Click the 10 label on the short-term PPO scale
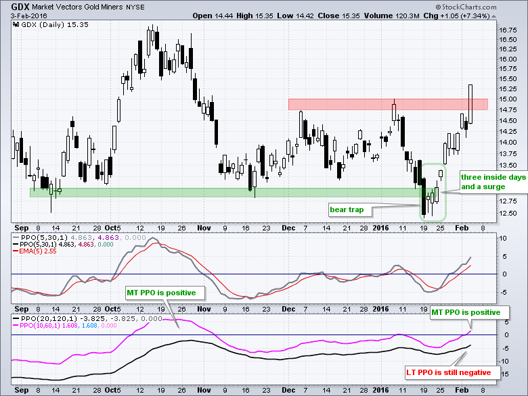528x396 pixels. pyautogui.click(x=503, y=239)
